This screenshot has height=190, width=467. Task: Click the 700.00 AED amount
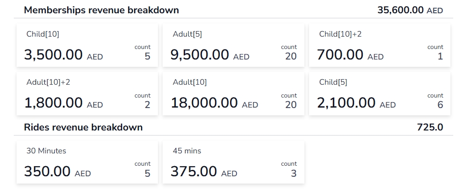click(350, 55)
